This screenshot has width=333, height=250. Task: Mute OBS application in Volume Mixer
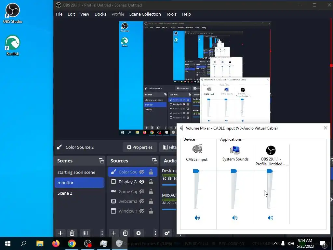pyautogui.click(x=271, y=218)
